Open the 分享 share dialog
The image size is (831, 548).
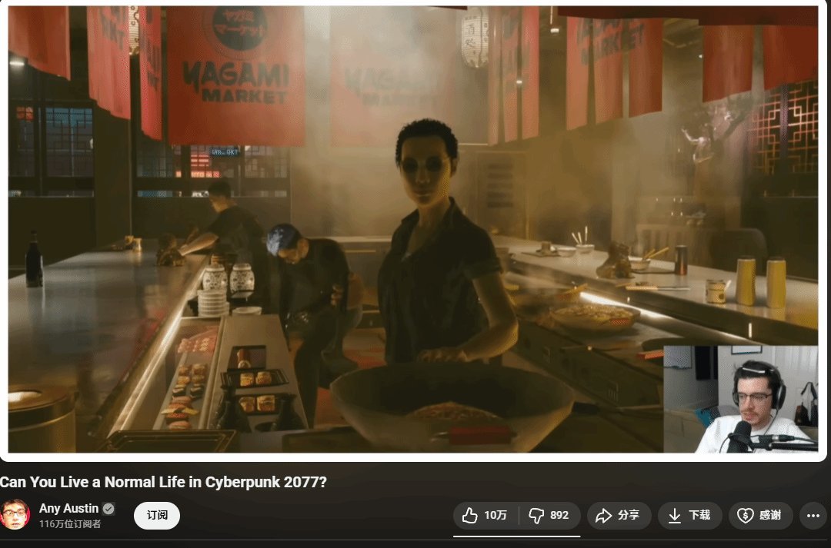619,515
